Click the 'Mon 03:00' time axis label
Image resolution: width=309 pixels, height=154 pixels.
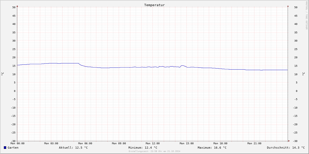coord(51,143)
